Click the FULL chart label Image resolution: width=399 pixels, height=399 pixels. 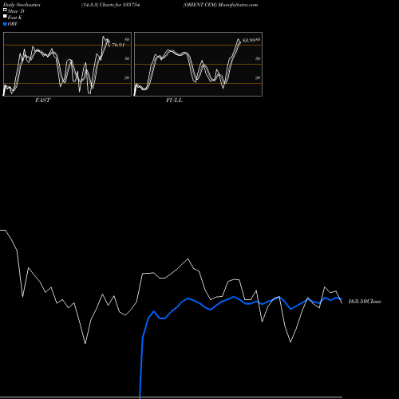pos(174,101)
